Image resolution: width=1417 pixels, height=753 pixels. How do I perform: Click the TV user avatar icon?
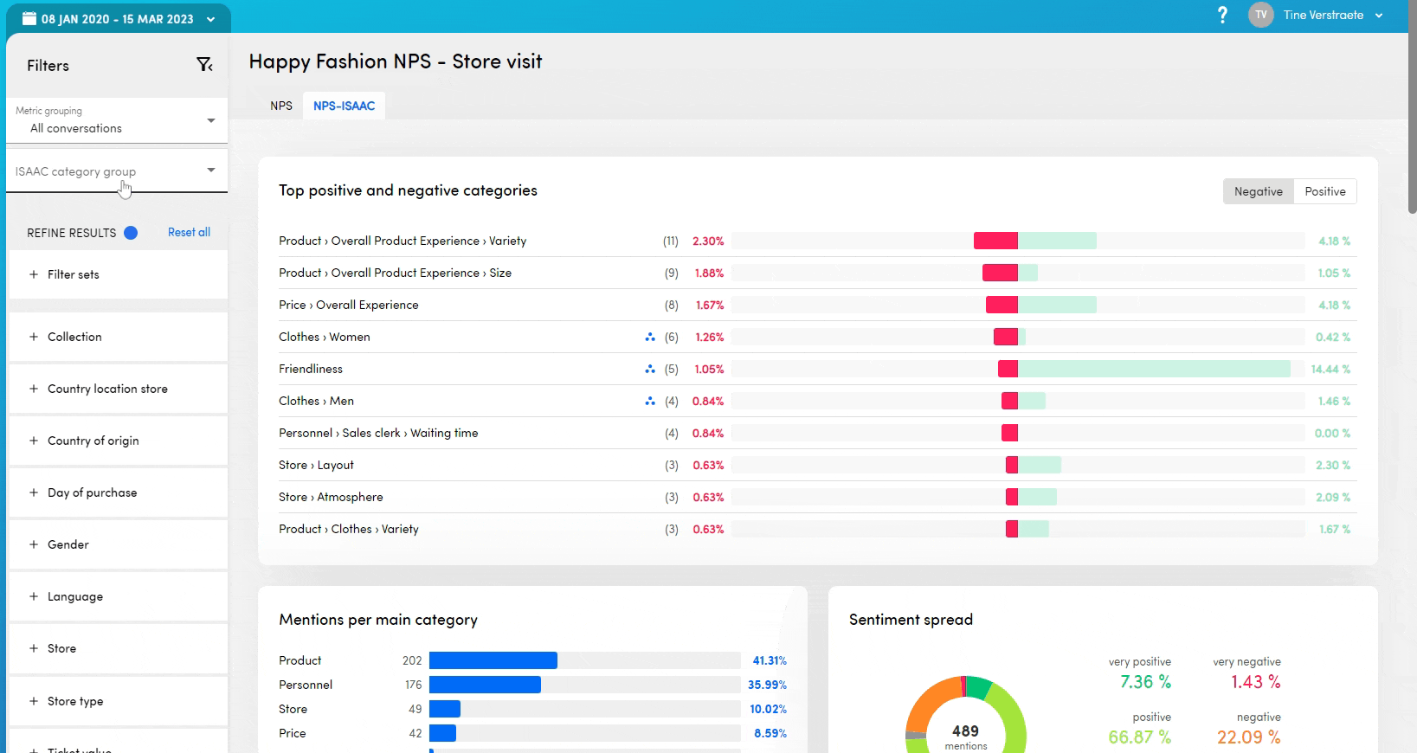1260,15
